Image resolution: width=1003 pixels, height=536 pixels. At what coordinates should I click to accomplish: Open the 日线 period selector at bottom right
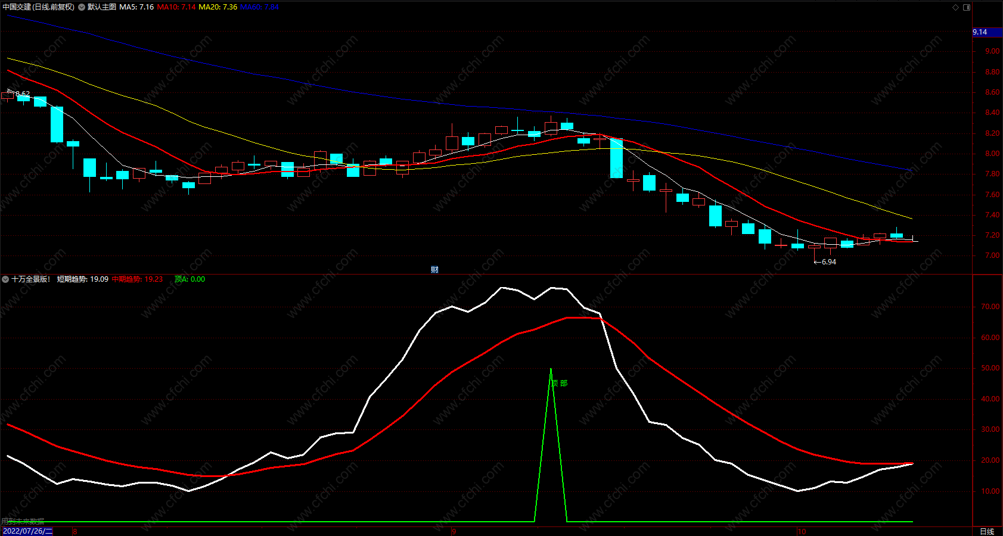coord(987,531)
